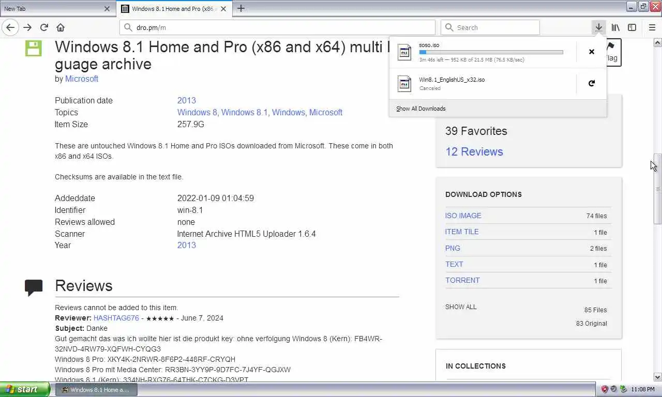Click the 2022-01-09 01:04:59 added date
Screen dimensions: 662x397
[216, 198]
